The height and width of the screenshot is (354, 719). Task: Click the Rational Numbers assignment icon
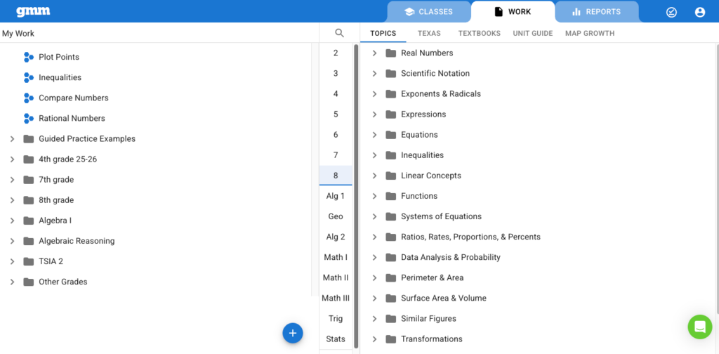(29, 118)
